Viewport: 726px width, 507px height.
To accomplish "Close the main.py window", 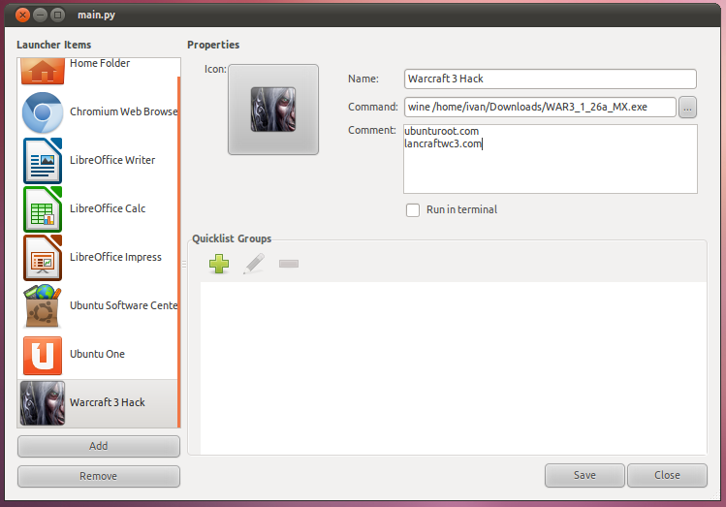I will point(22,16).
